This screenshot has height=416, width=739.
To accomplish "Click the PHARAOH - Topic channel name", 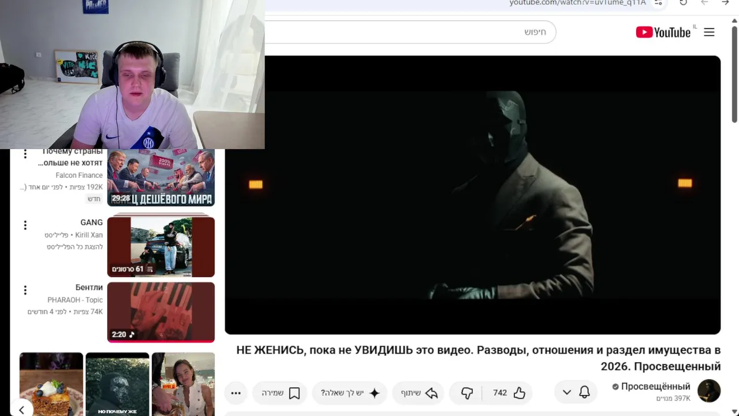I will point(75,300).
